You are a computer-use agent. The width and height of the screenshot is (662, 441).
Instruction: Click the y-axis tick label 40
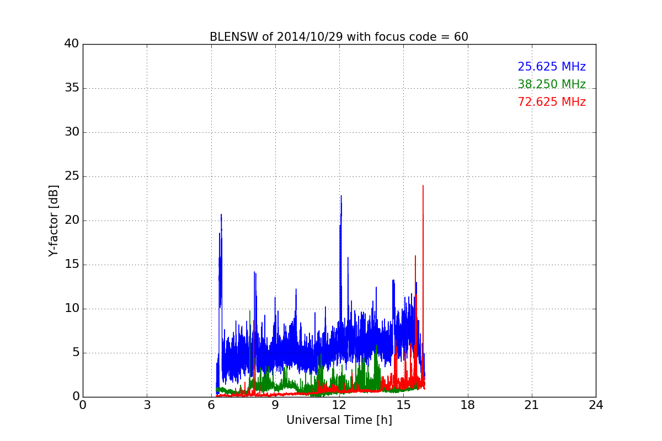(x=71, y=44)
